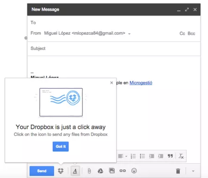208x178 pixels.
Task: Open the emoticon picker smiley icon
Action: pos(134,171)
